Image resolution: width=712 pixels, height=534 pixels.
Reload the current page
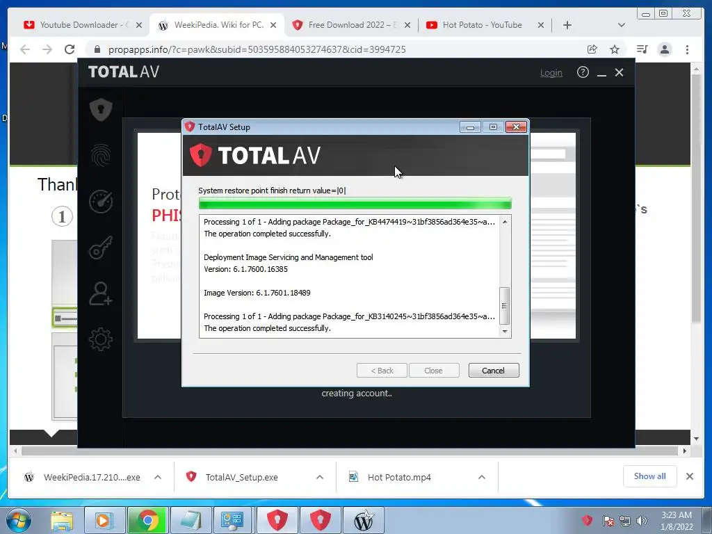coord(70,49)
